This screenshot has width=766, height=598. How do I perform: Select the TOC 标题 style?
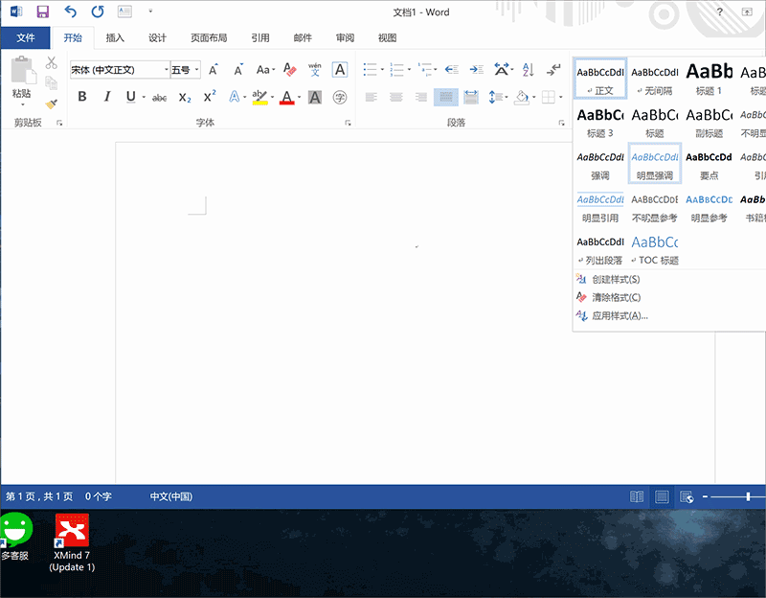coord(655,250)
